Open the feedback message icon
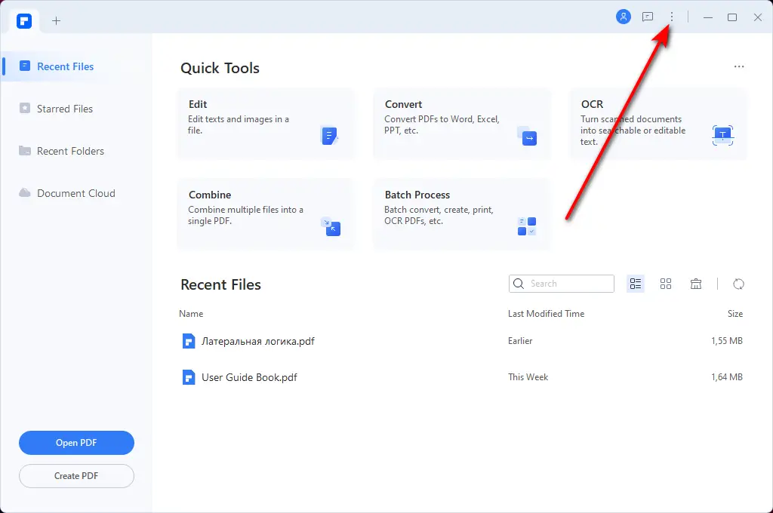The image size is (773, 513). (648, 17)
